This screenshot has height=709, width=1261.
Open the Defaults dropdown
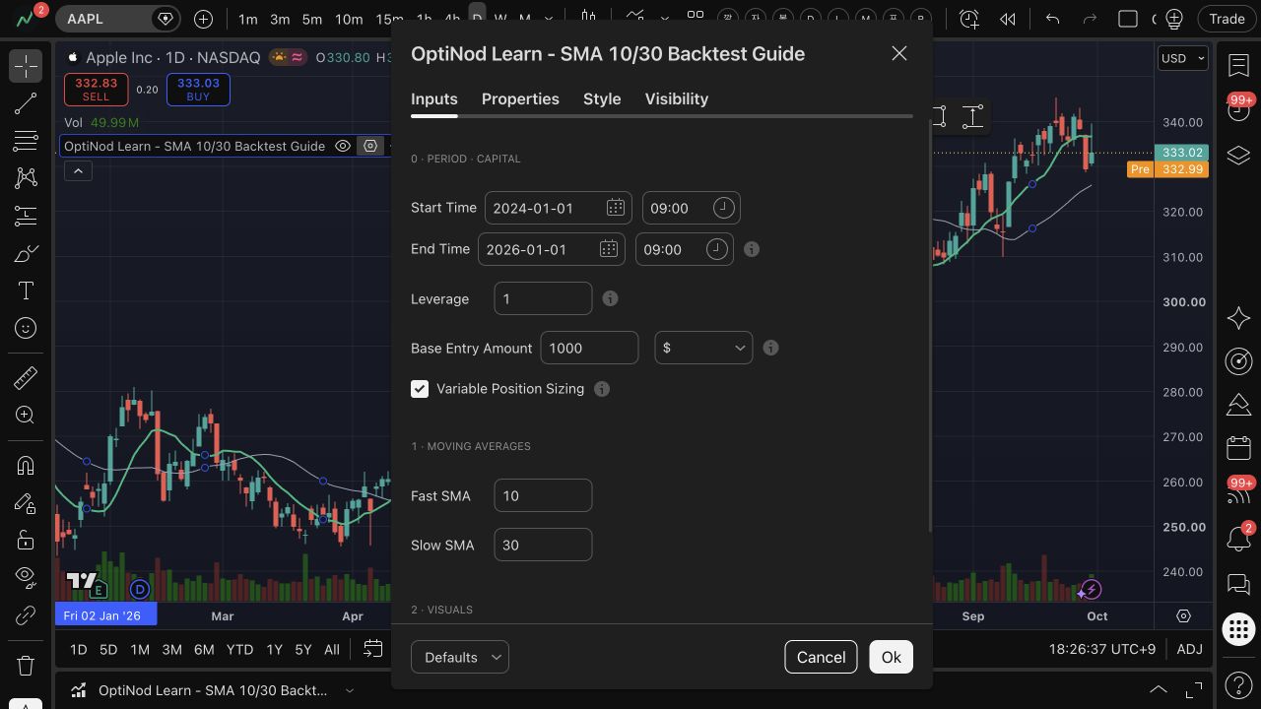(460, 657)
